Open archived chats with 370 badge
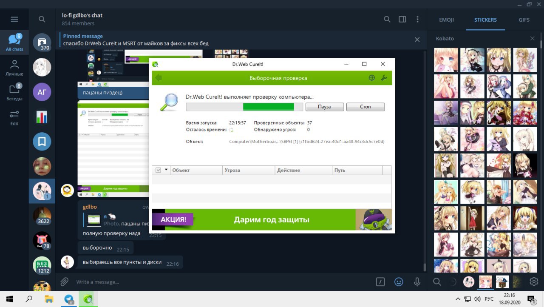The width and height of the screenshot is (544, 307). click(x=42, y=43)
